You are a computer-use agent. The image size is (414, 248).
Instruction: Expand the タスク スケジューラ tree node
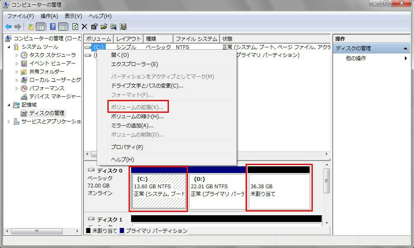[x=17, y=55]
